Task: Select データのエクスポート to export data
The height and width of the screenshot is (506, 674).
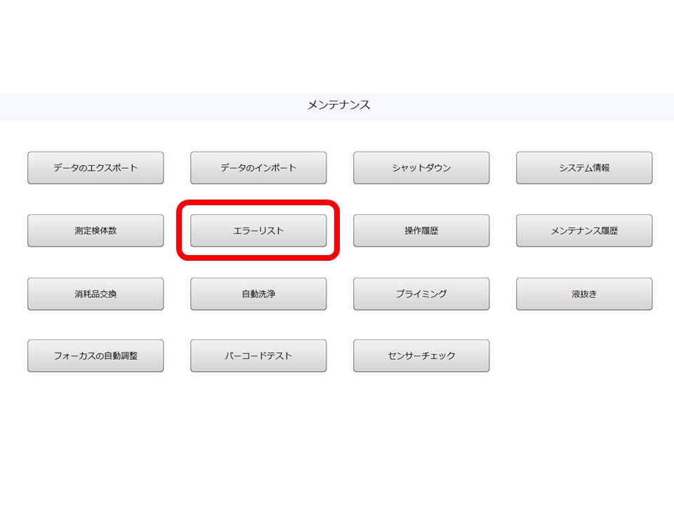Action: [95, 167]
